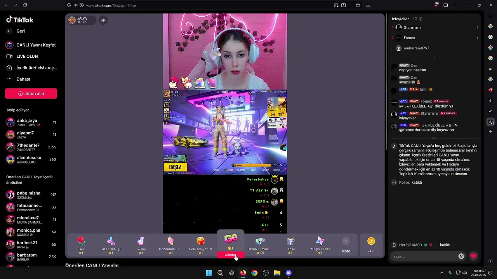This screenshot has width=497, height=279.
Task: Share the live stream
Action: click(x=103, y=20)
